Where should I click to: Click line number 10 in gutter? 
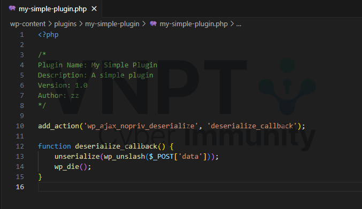pyautogui.click(x=20, y=126)
